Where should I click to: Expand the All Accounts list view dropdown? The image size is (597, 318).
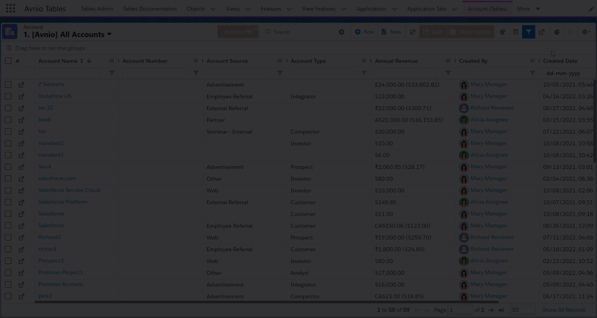pyautogui.click(x=109, y=34)
